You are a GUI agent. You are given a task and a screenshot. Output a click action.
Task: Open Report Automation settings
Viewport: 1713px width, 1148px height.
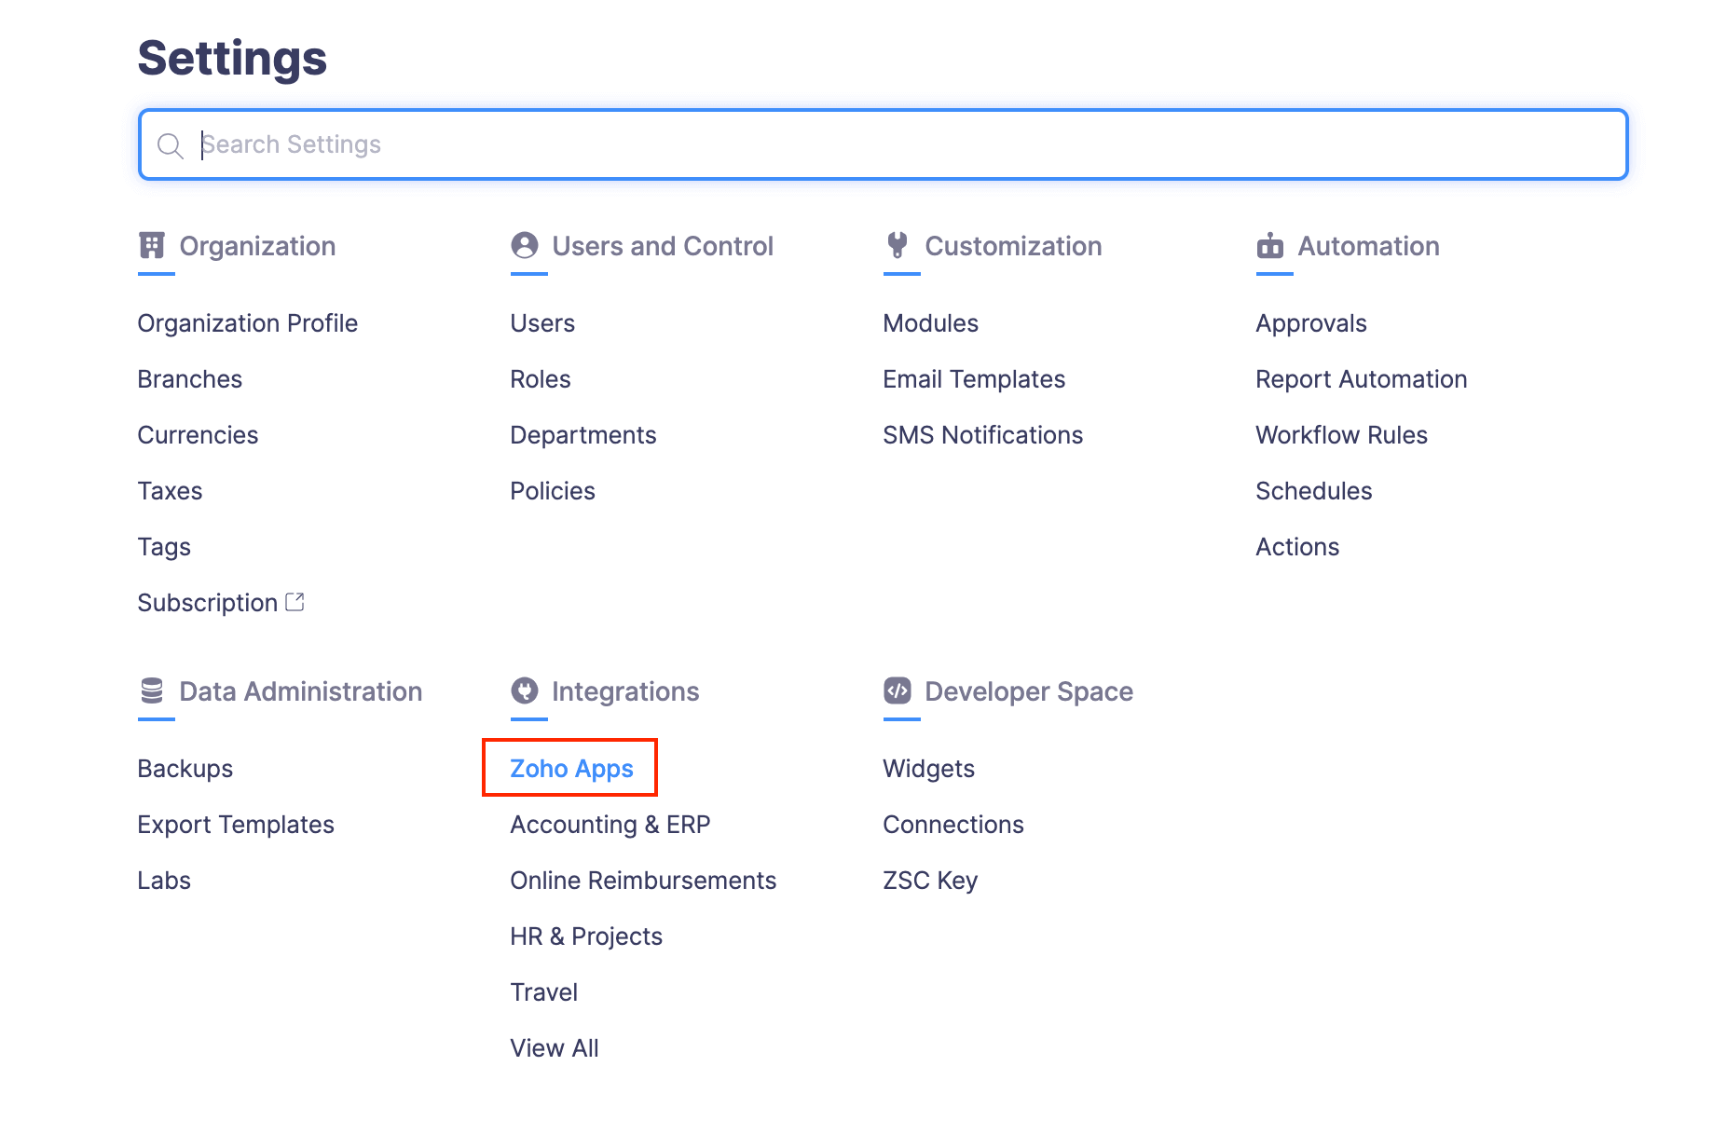point(1361,379)
